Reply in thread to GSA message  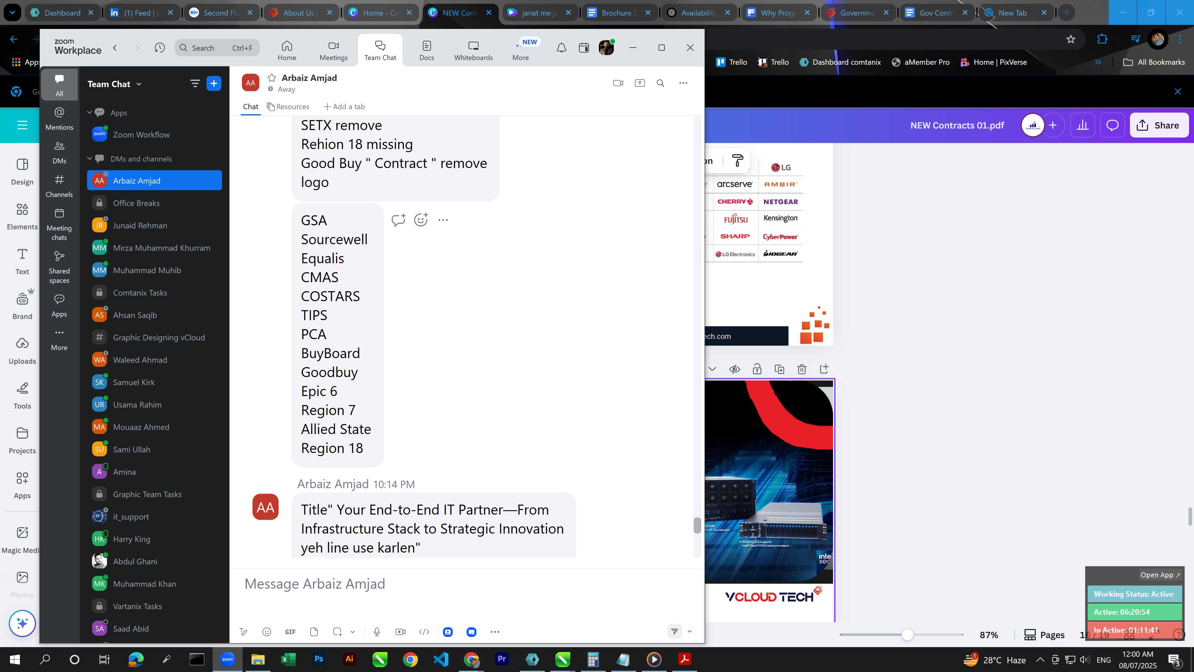click(398, 220)
